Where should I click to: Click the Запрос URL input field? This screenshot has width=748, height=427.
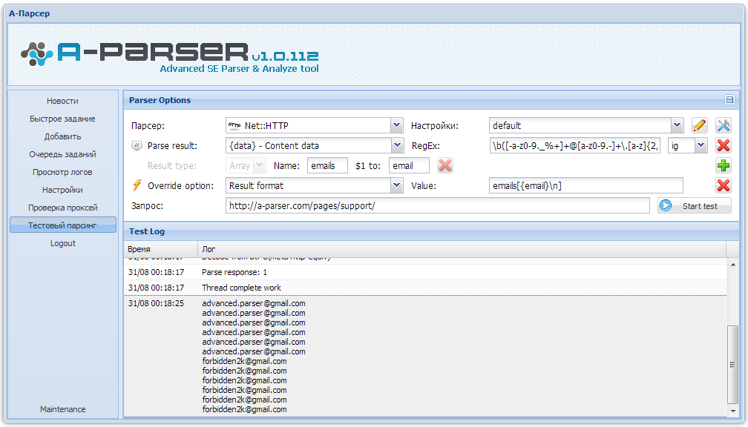pyautogui.click(x=438, y=206)
